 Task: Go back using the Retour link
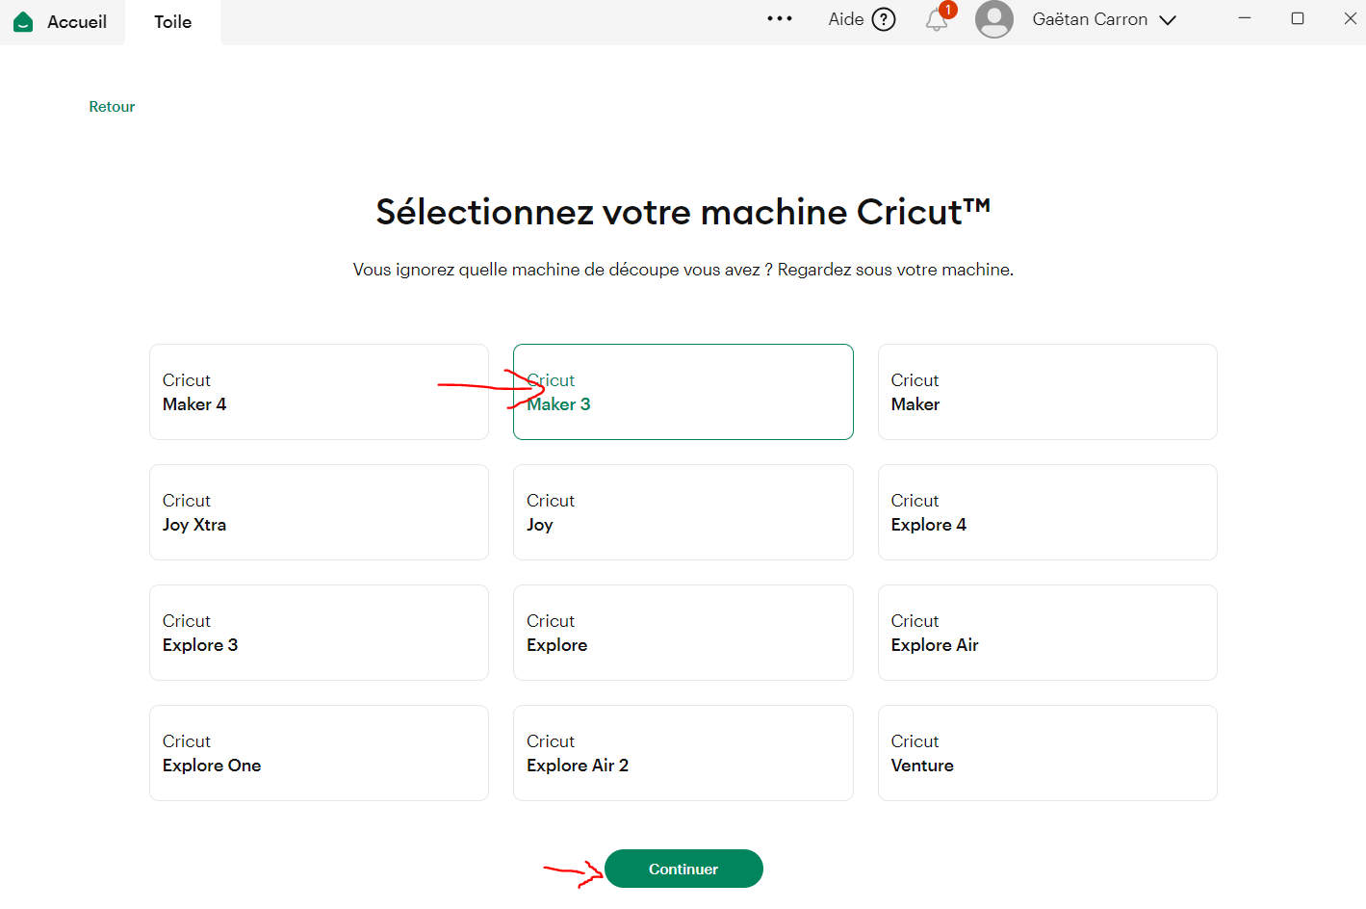tap(112, 107)
